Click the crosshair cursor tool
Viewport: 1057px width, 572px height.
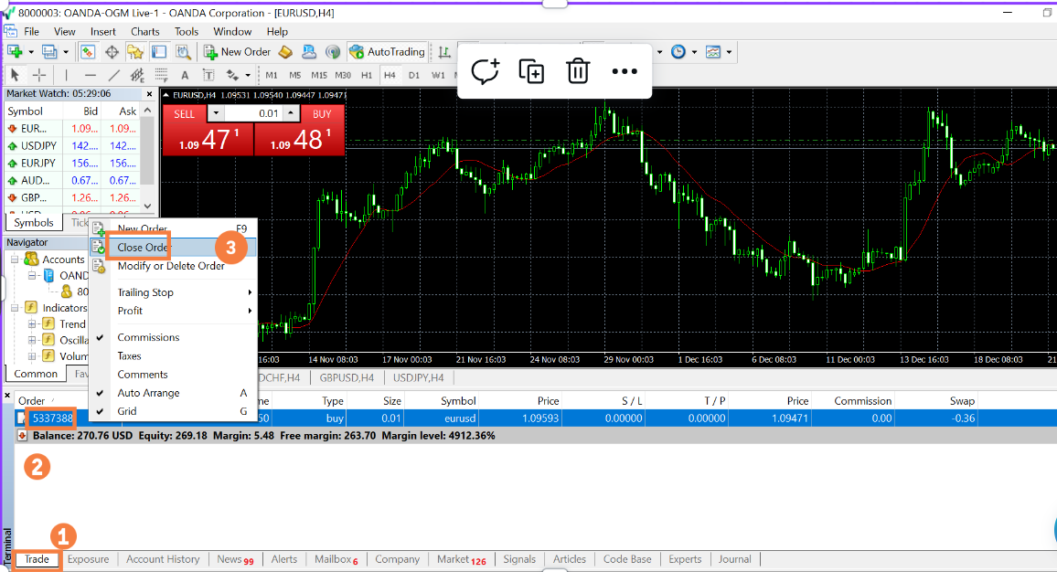point(40,75)
